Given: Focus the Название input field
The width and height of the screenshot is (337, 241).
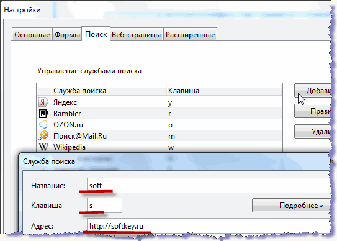Looking at the screenshot, I should coord(209,186).
